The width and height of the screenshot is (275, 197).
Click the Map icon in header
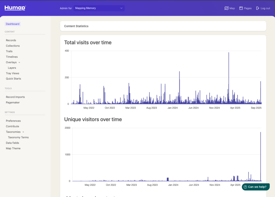pyautogui.click(x=226, y=8)
